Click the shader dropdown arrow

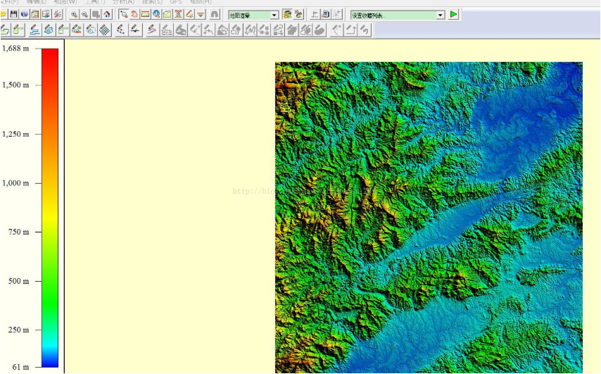pos(274,15)
